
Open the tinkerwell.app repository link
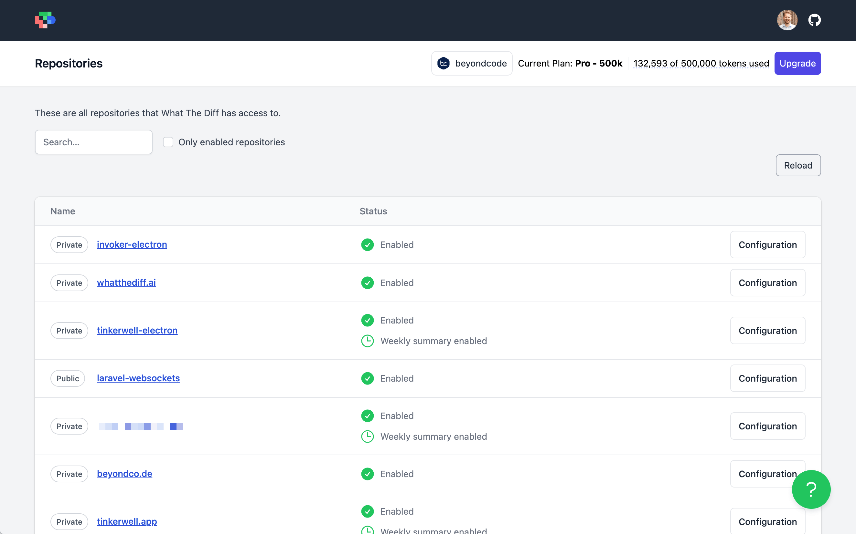coord(127,522)
